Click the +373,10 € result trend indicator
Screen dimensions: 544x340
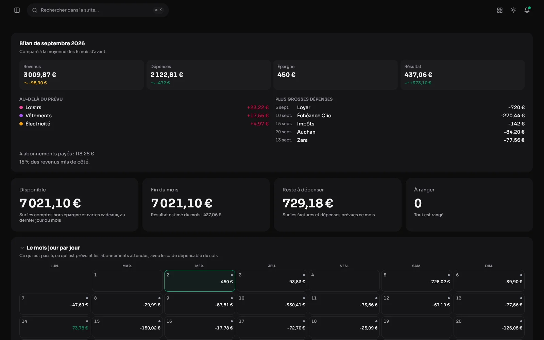[x=418, y=83]
